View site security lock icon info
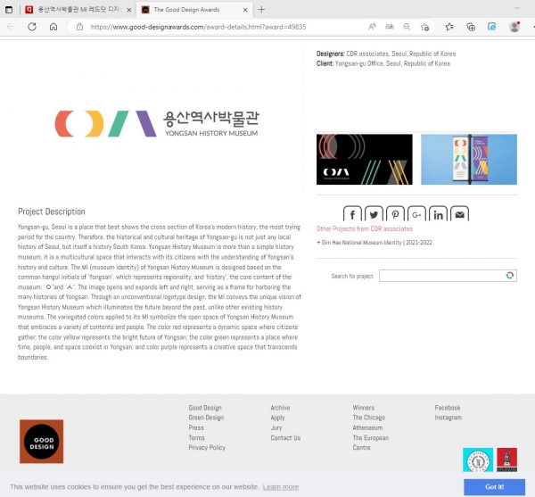The width and height of the screenshot is (535, 497). [79, 27]
